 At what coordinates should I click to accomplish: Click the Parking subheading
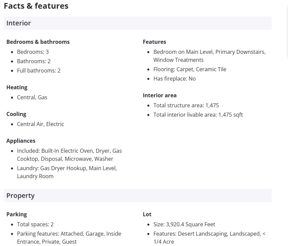coord(16,214)
